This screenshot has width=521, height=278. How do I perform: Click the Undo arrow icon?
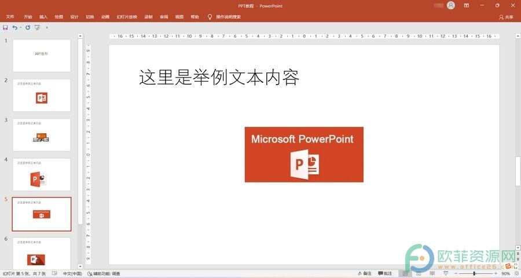[x=14, y=28]
